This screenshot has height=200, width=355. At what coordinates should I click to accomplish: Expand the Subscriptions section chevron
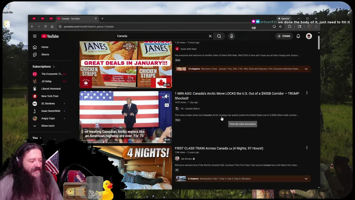pyautogui.click(x=54, y=67)
